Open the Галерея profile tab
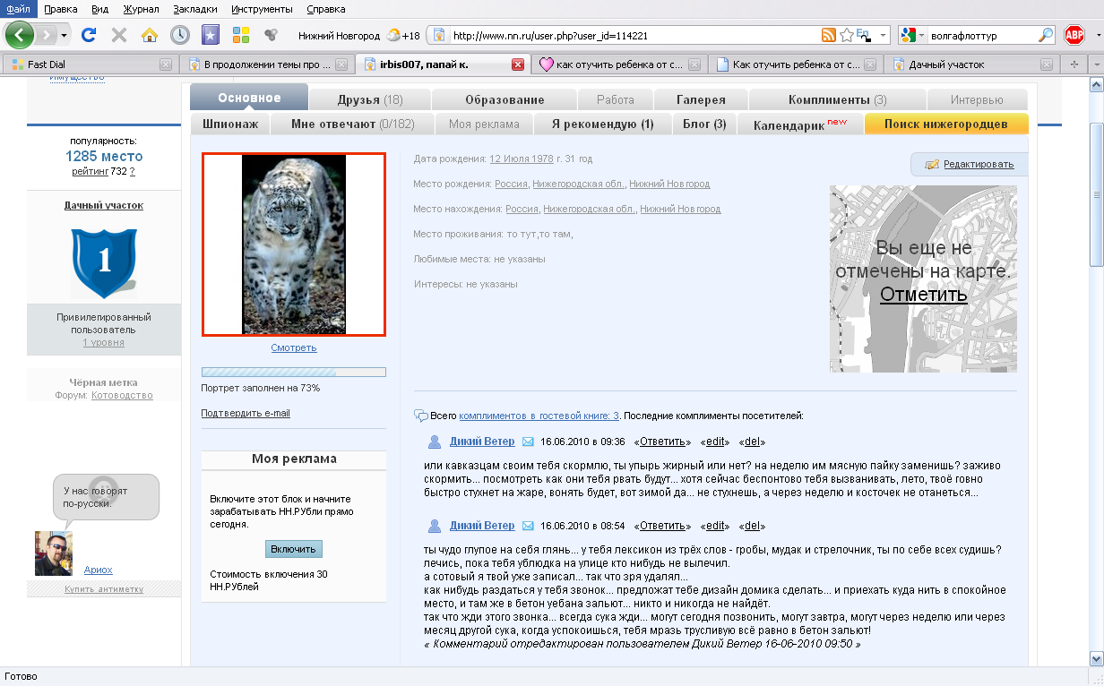The image size is (1104, 686). tap(702, 99)
